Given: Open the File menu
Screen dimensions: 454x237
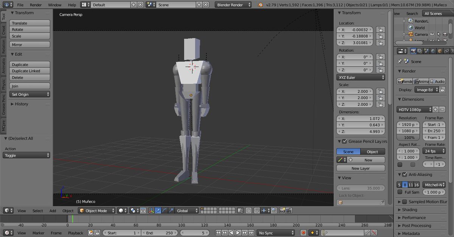Looking at the screenshot, I should tap(20, 5).
